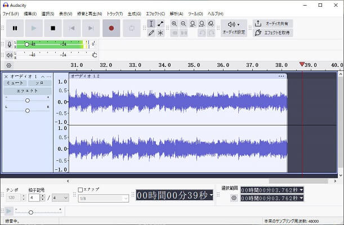Click Silence audio selection icon
Viewport: 344px width, 225px height.
click(184, 33)
